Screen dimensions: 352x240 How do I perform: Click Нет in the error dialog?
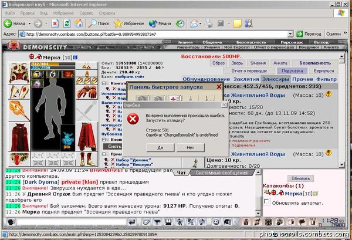pos(190,148)
